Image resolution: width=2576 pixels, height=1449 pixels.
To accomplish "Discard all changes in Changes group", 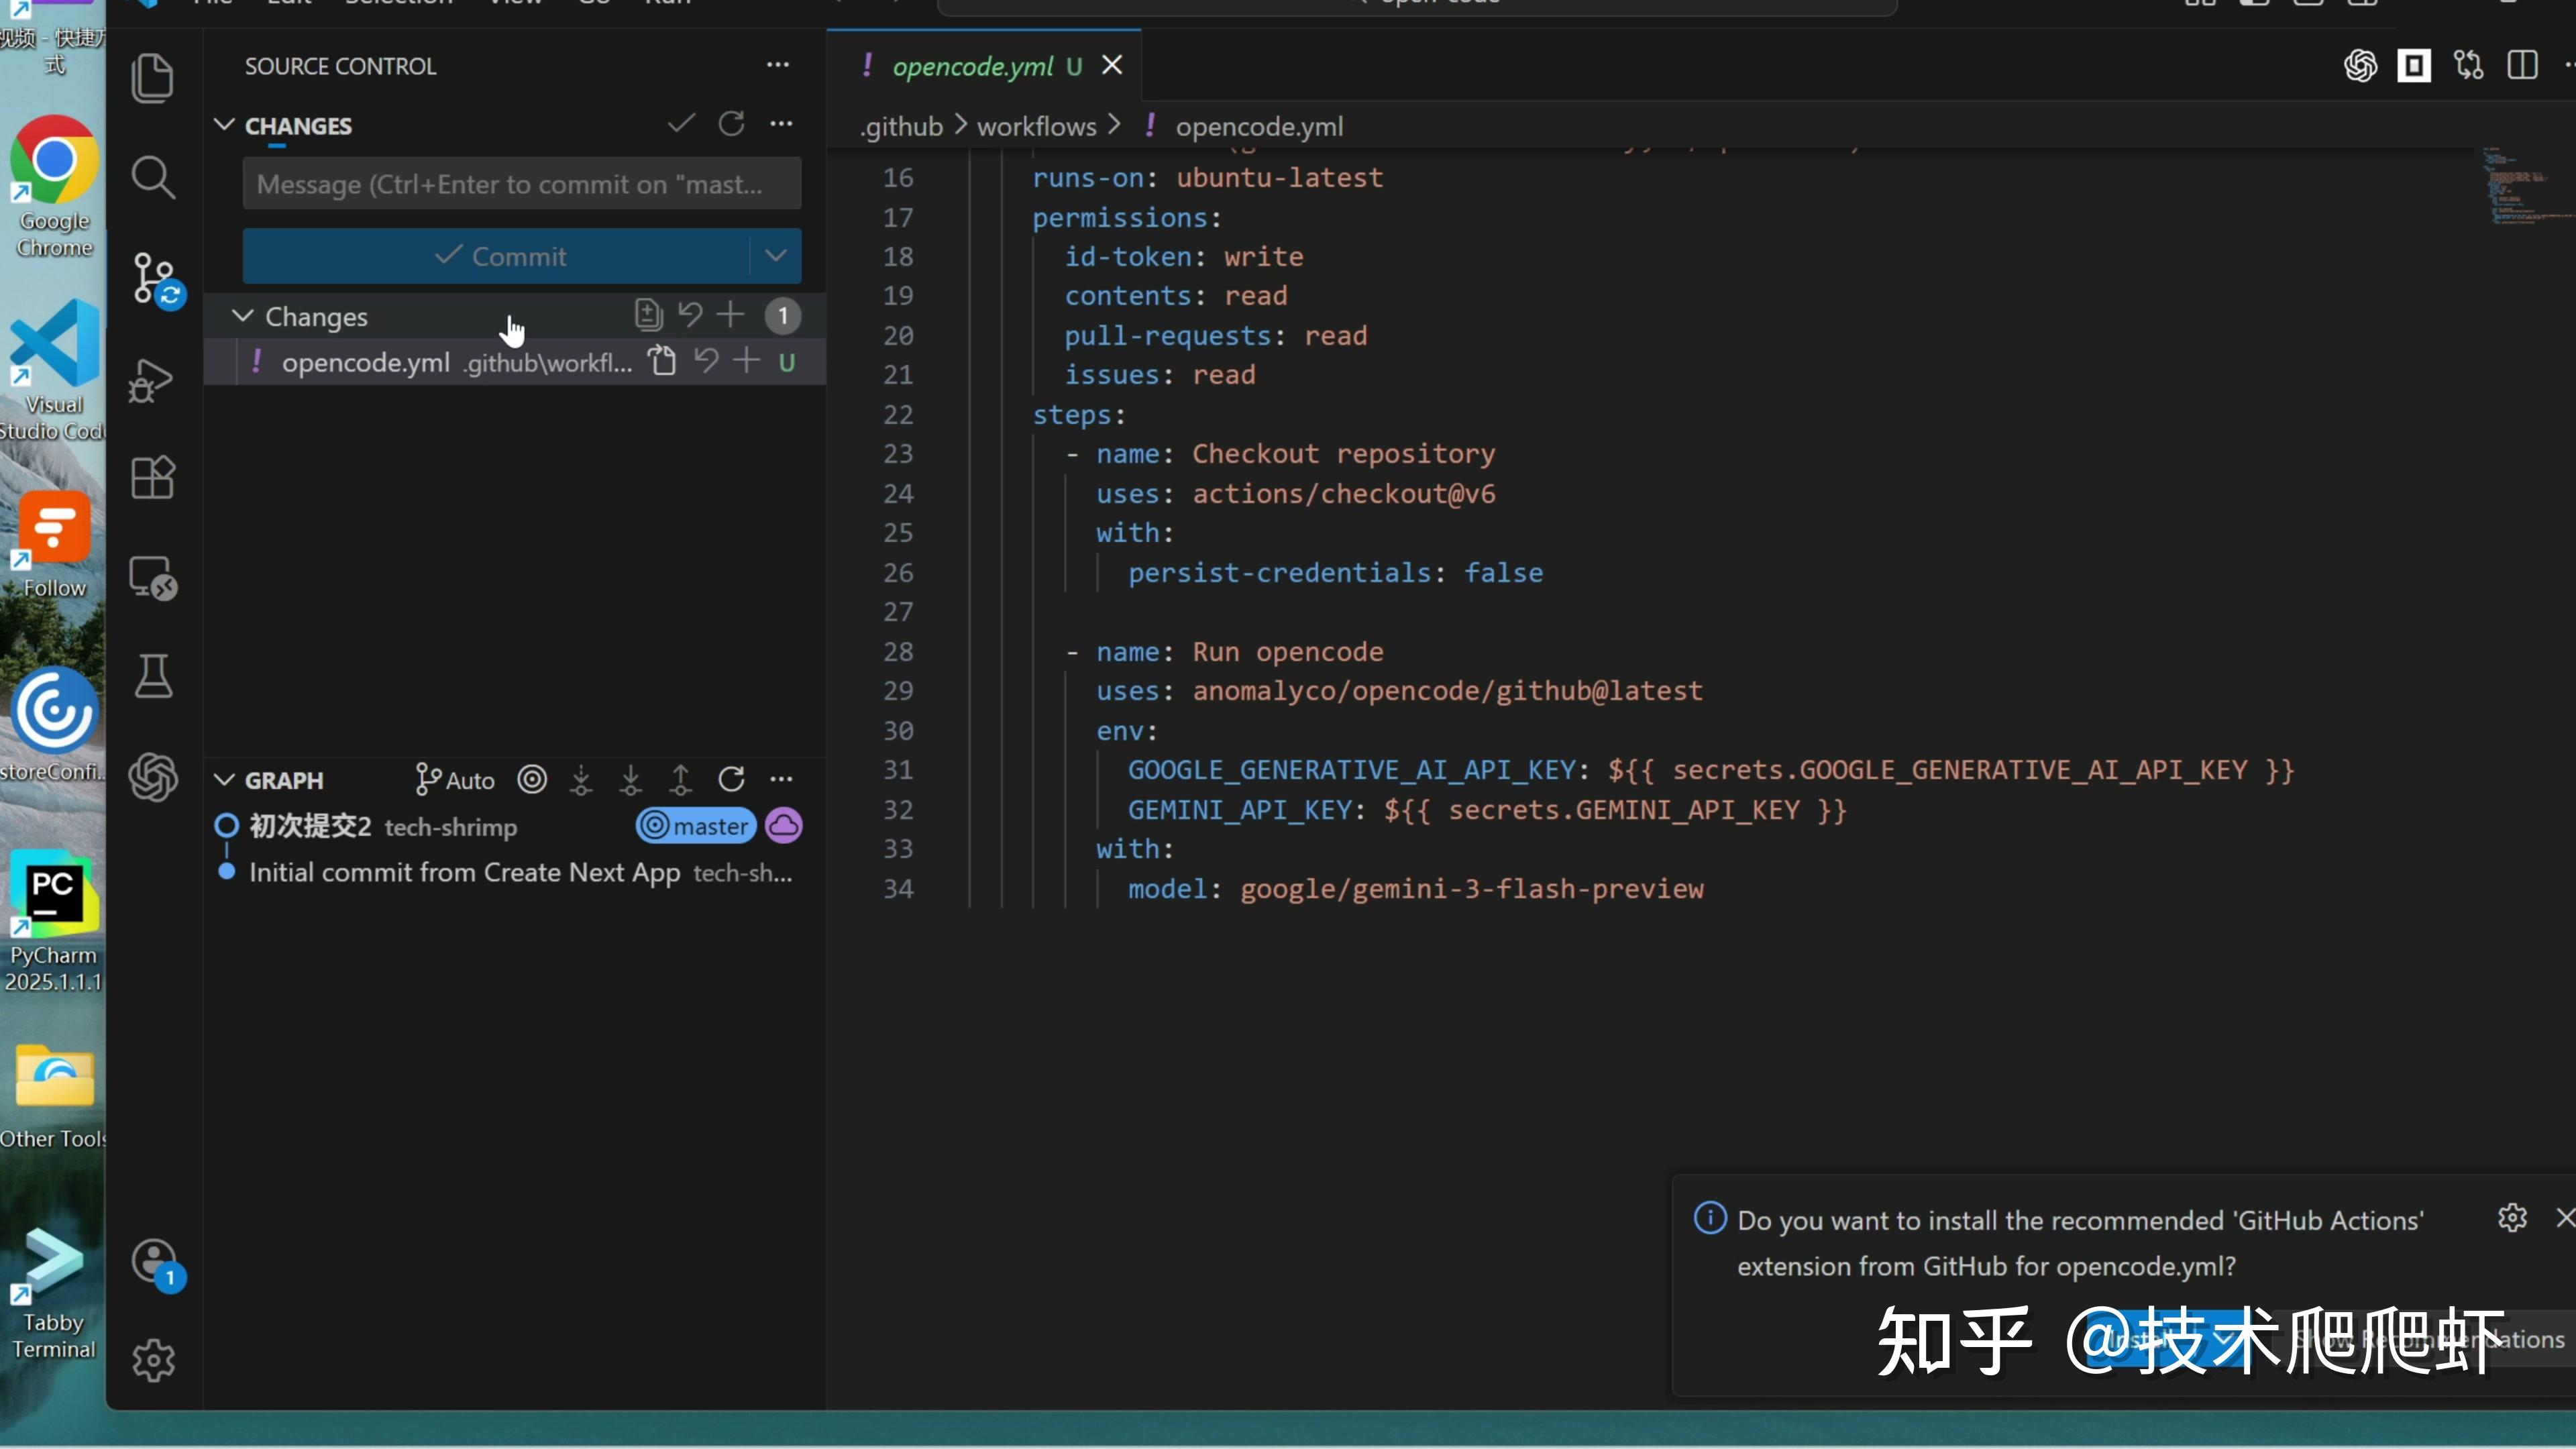I will tap(690, 315).
